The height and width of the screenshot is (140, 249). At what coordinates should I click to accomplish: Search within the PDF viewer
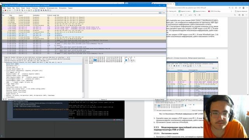(x=235, y=15)
